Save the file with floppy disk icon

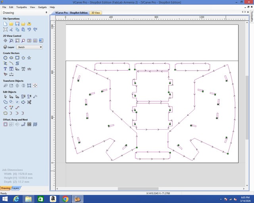click(17, 24)
